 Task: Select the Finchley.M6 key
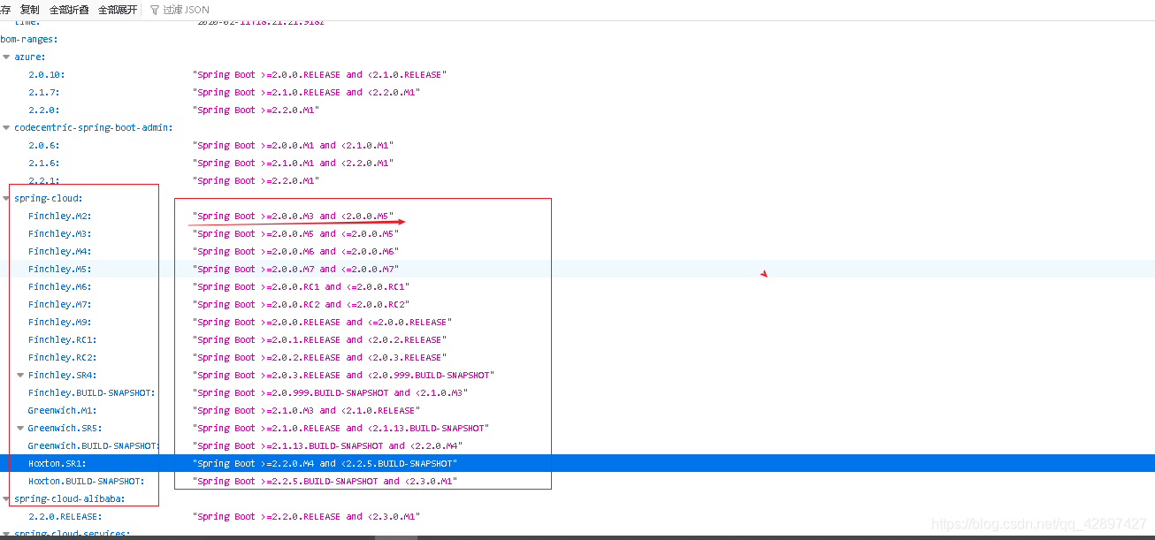point(60,286)
